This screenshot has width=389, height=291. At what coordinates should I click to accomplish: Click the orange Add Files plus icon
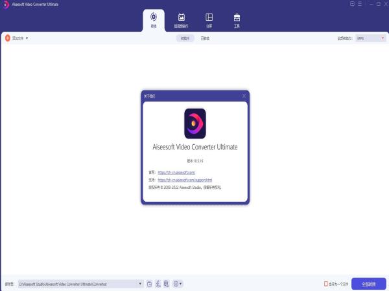(x=7, y=39)
